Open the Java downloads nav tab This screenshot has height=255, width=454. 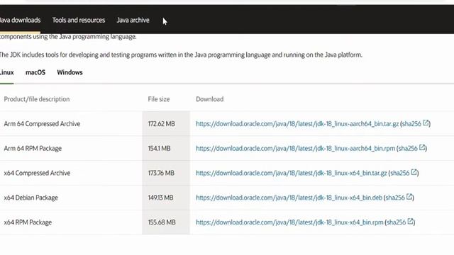click(x=20, y=20)
